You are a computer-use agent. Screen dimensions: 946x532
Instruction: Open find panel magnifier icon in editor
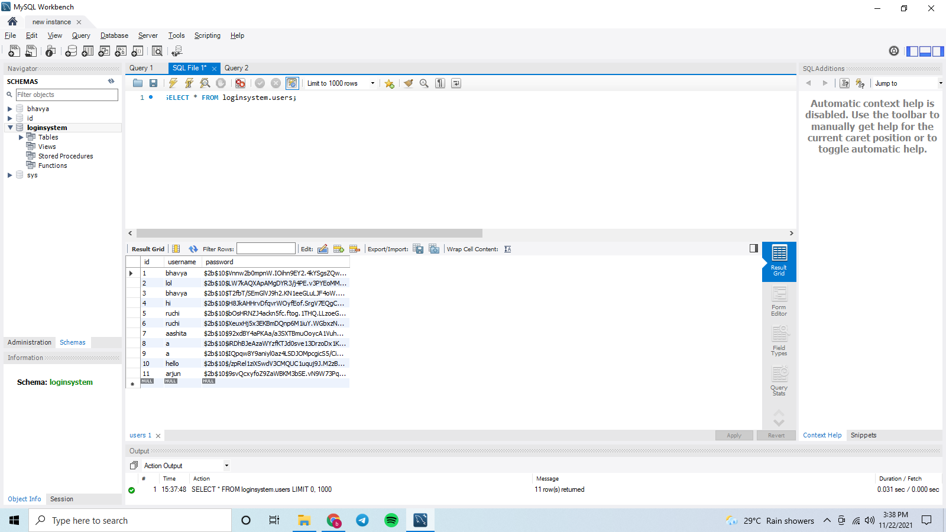point(424,83)
